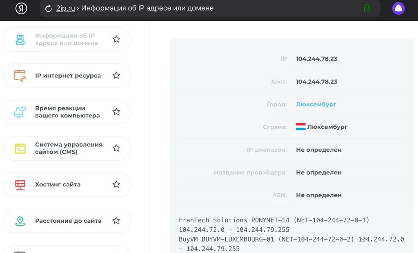Click 'Не определен' in ASN row
Screen dimensions: 418x253
(319, 195)
